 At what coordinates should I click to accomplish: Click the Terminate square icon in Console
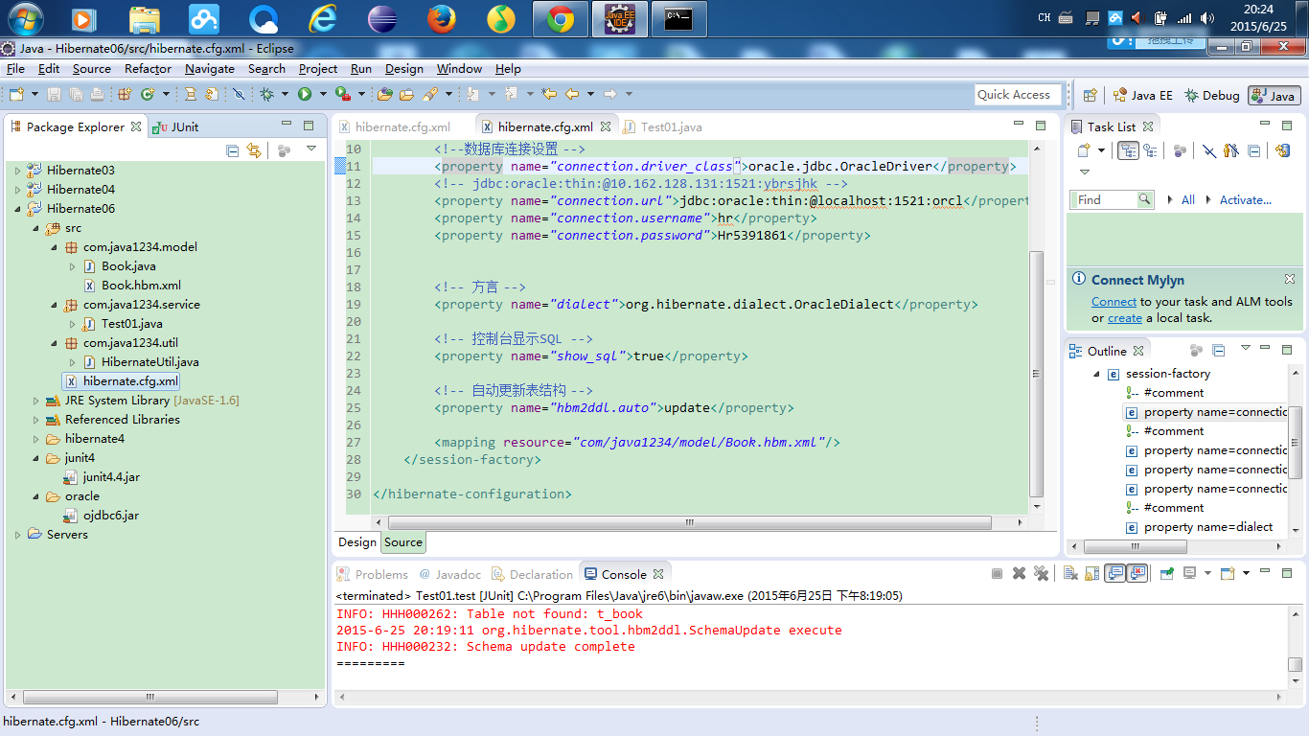[997, 573]
